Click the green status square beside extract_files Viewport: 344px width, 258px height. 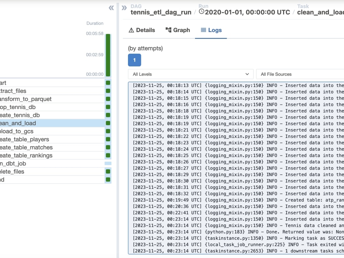(x=108, y=91)
